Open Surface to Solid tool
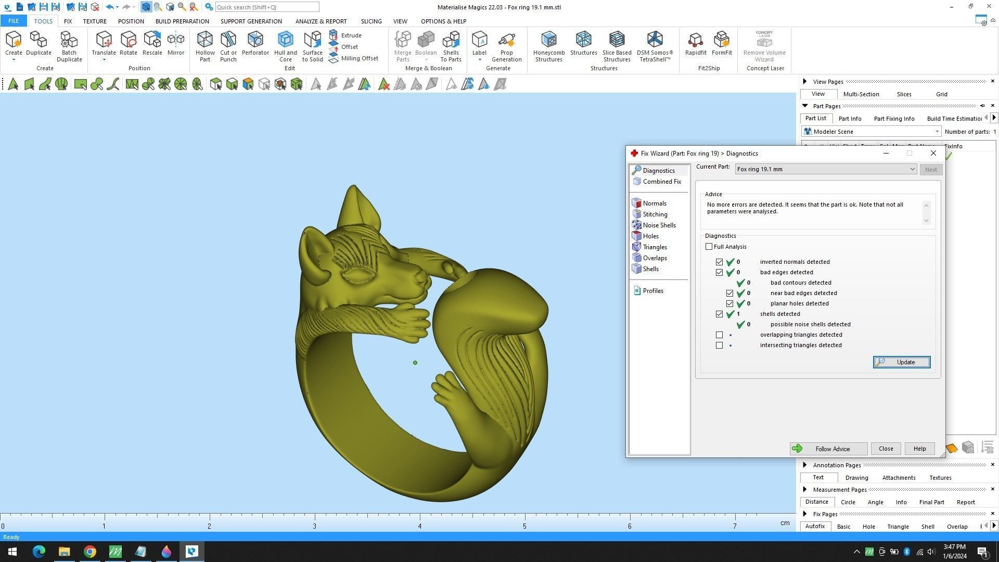The width and height of the screenshot is (999, 562). point(312,46)
